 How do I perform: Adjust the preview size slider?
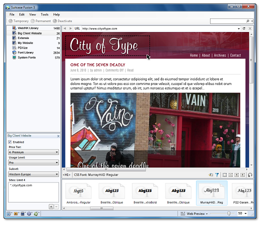point(229,213)
